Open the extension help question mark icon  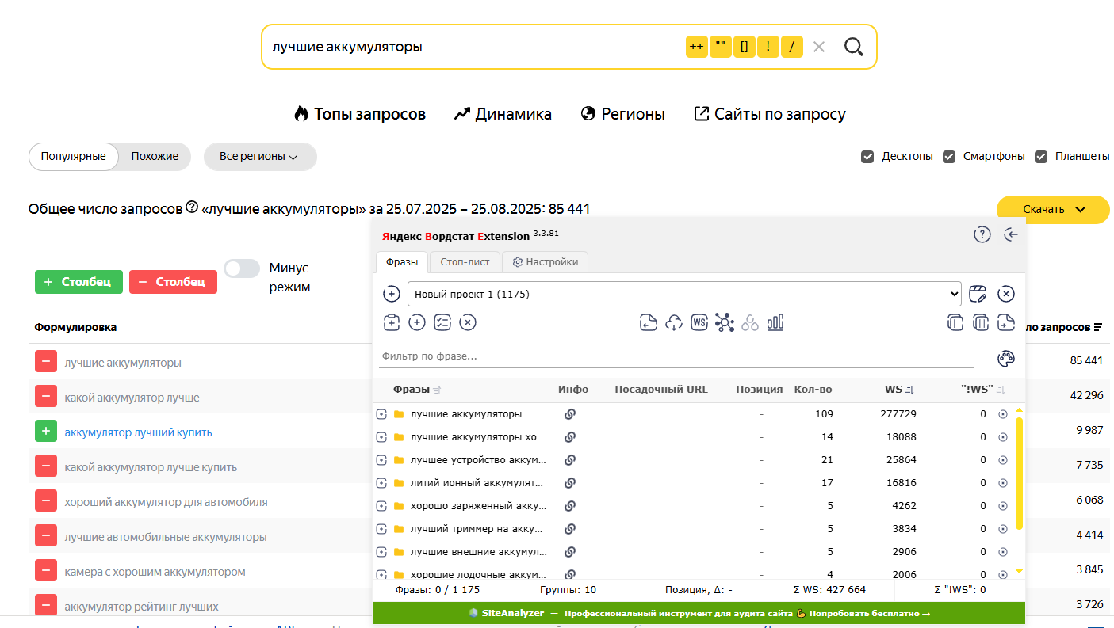pyautogui.click(x=982, y=234)
